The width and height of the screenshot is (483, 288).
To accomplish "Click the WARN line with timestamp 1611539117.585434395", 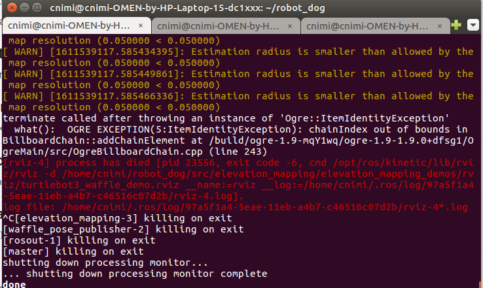I will (x=238, y=52).
